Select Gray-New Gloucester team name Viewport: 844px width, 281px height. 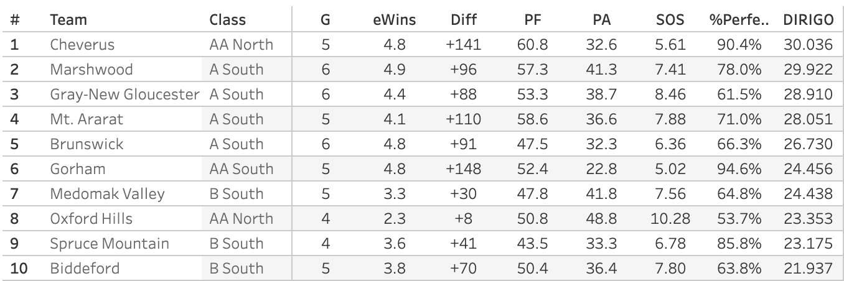[x=125, y=94]
